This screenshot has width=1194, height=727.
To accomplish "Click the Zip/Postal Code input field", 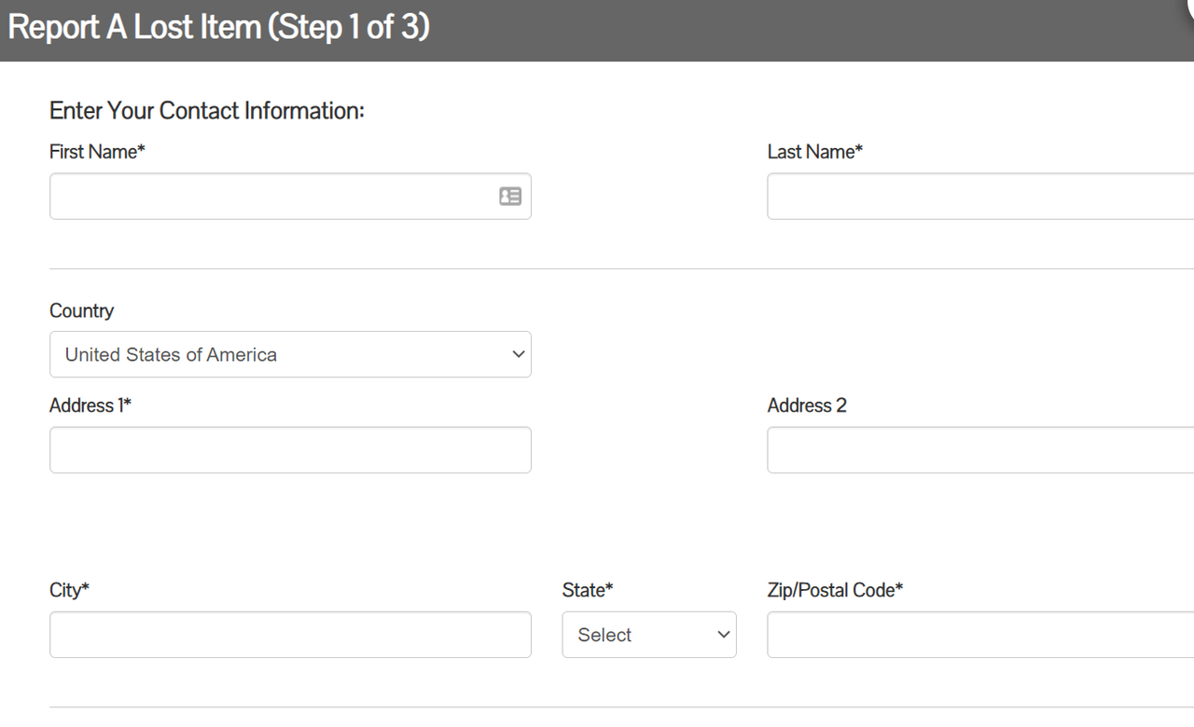I will (x=979, y=635).
